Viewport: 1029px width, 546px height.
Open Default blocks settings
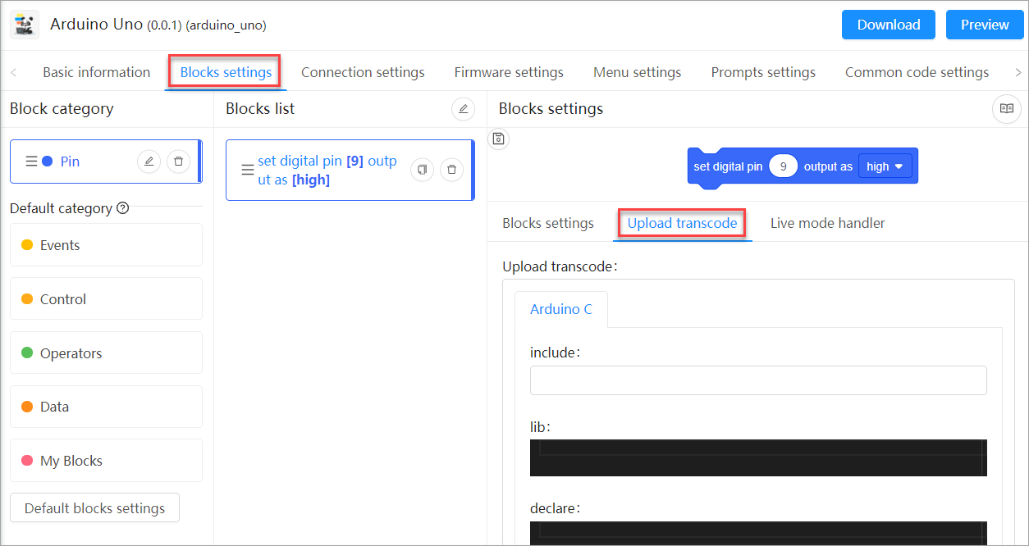(94, 508)
